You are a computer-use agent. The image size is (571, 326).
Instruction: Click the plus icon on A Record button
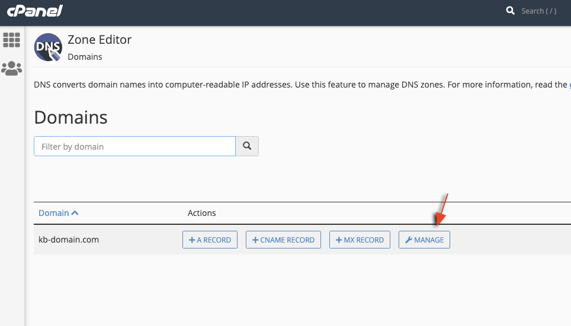tap(192, 240)
